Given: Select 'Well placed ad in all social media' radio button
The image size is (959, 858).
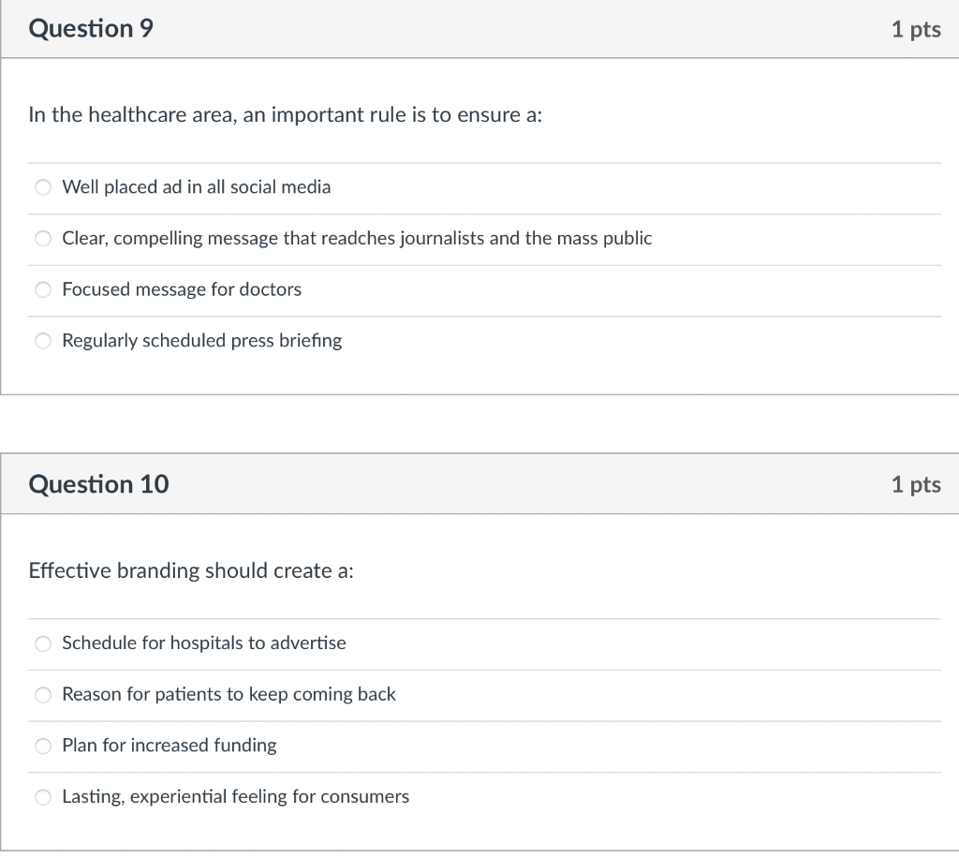Looking at the screenshot, I should [42, 187].
